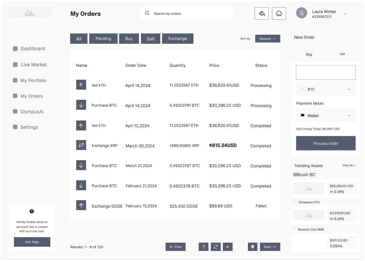Open Live Market from the sidebar

[34, 65]
